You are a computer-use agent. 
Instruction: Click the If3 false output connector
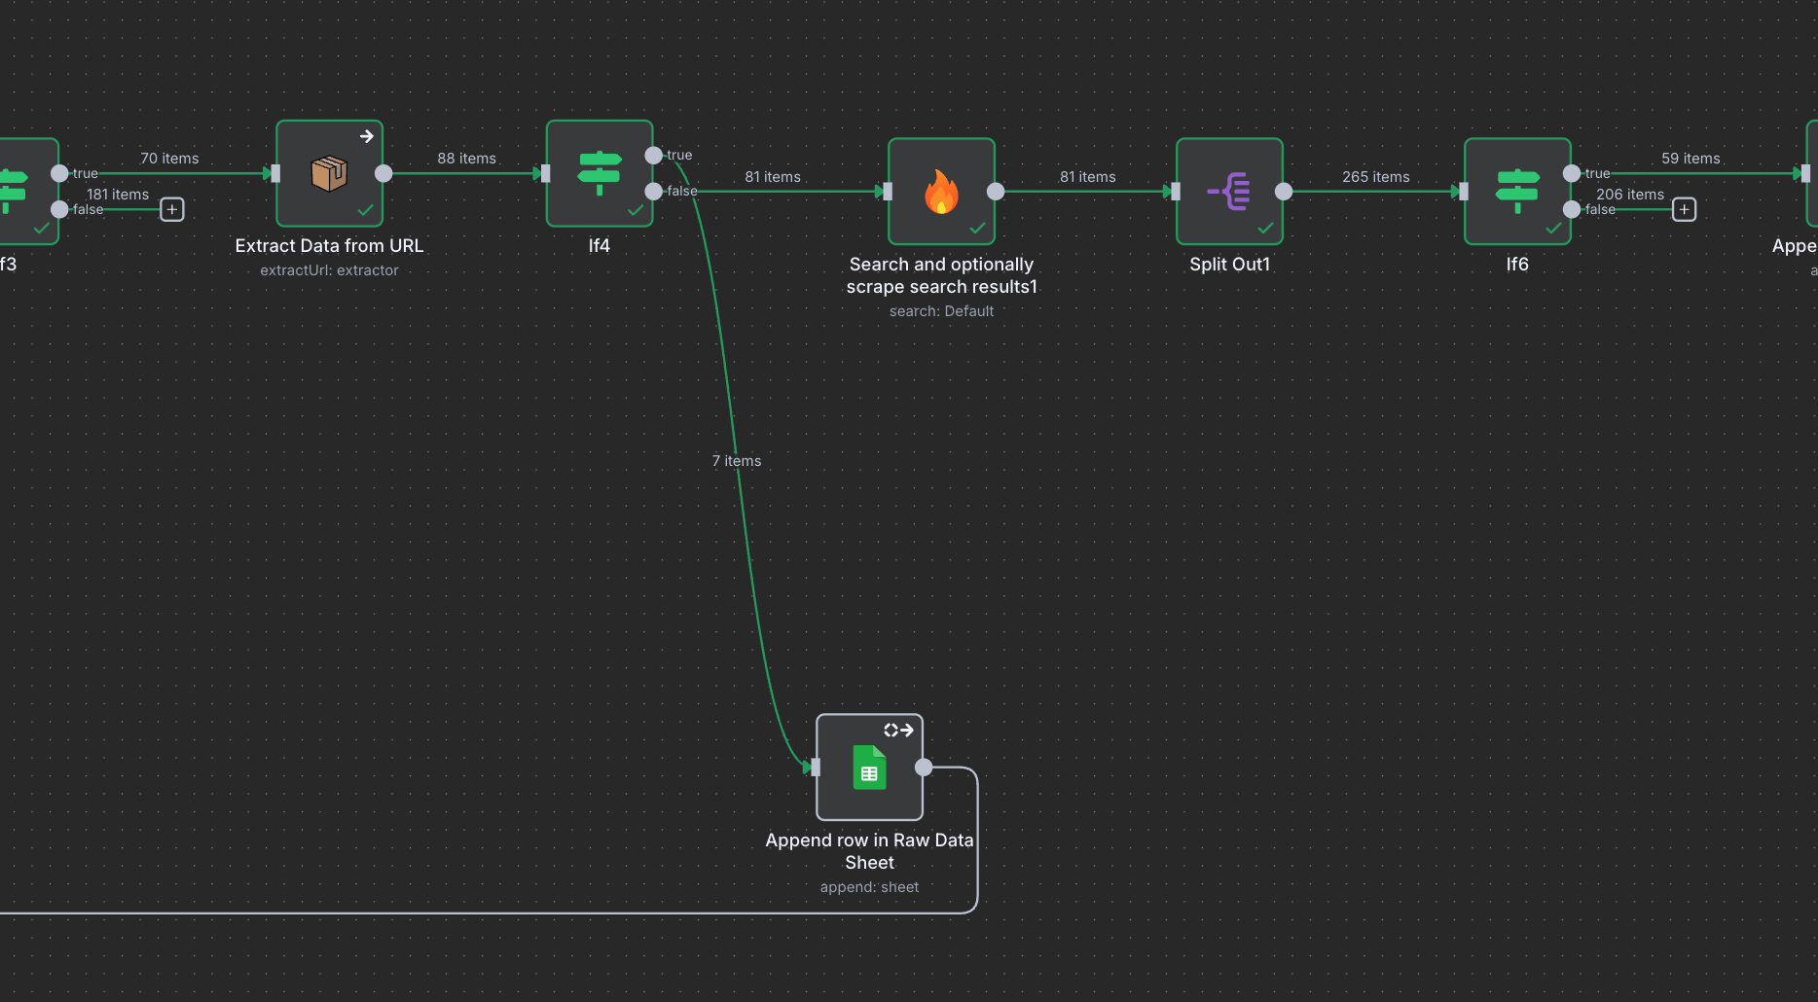click(x=59, y=209)
